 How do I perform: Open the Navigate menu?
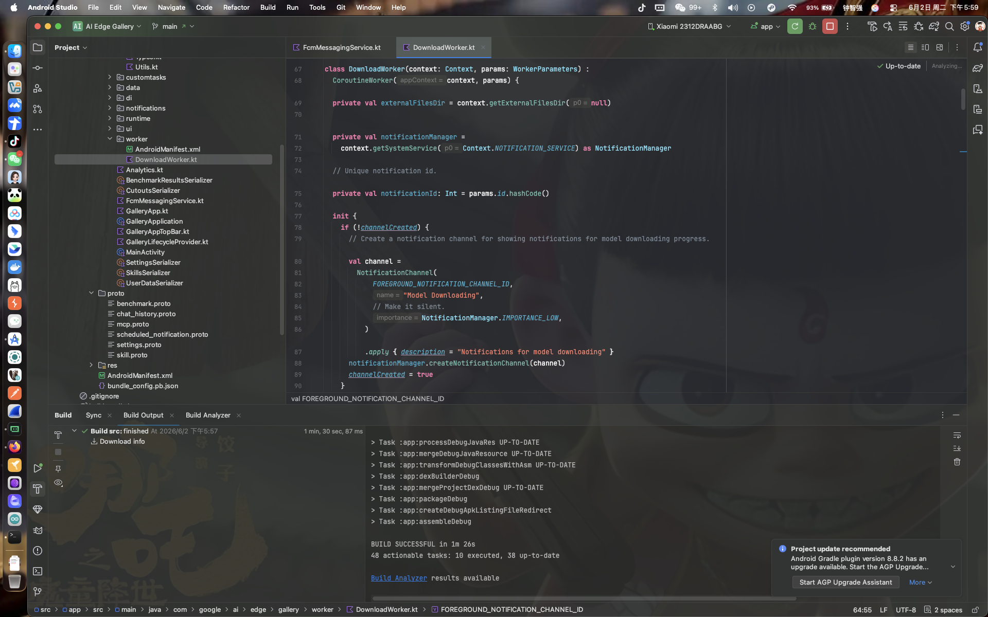click(x=171, y=7)
